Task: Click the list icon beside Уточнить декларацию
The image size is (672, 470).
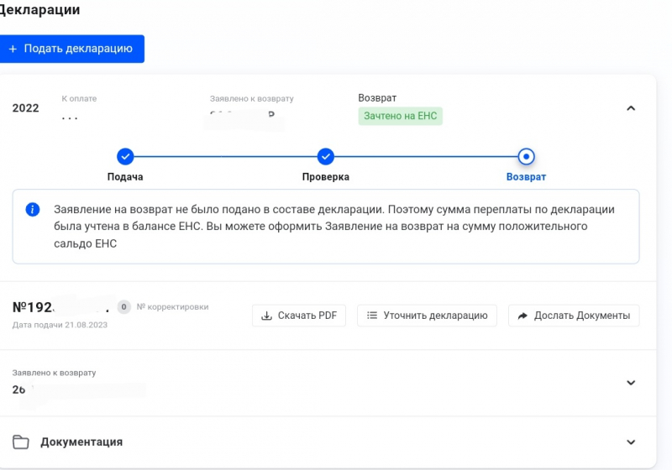Action: [372, 316]
